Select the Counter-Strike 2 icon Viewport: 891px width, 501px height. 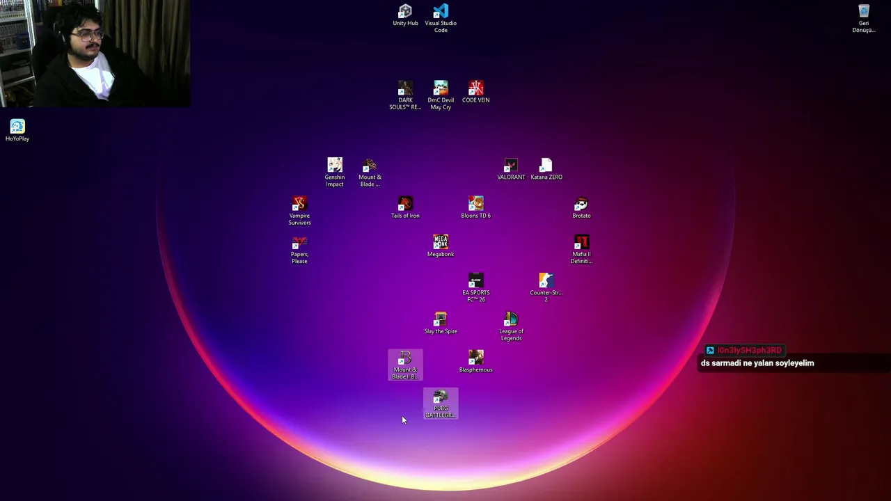(546, 287)
